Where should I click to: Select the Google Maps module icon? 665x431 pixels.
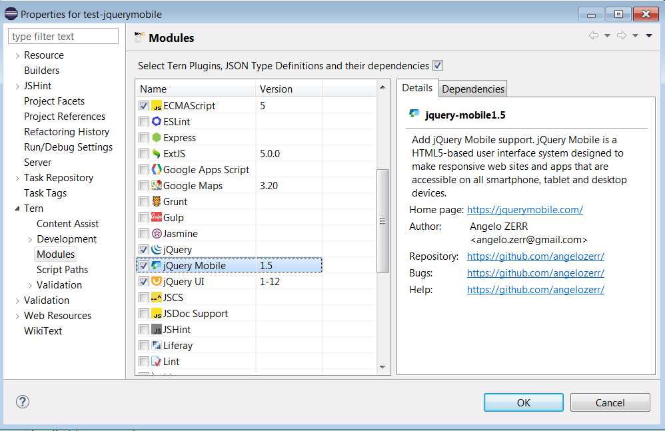pyautogui.click(x=157, y=185)
